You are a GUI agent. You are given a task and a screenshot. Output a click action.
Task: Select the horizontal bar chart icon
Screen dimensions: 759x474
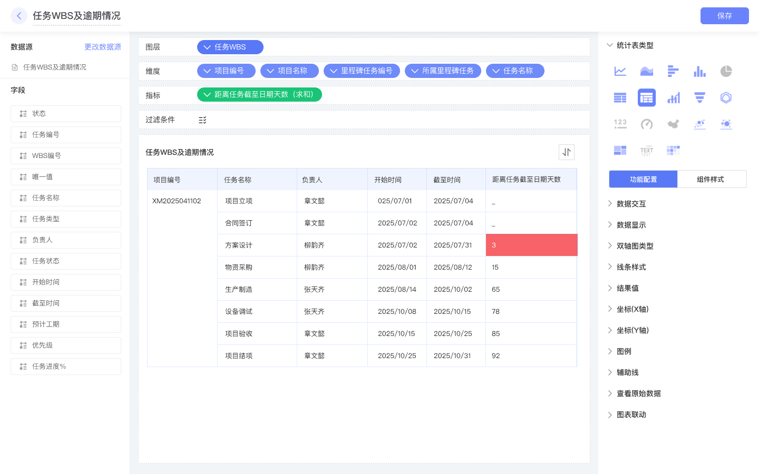673,71
